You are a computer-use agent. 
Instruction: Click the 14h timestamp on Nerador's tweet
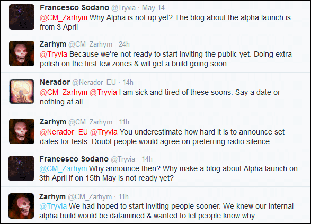point(128,82)
